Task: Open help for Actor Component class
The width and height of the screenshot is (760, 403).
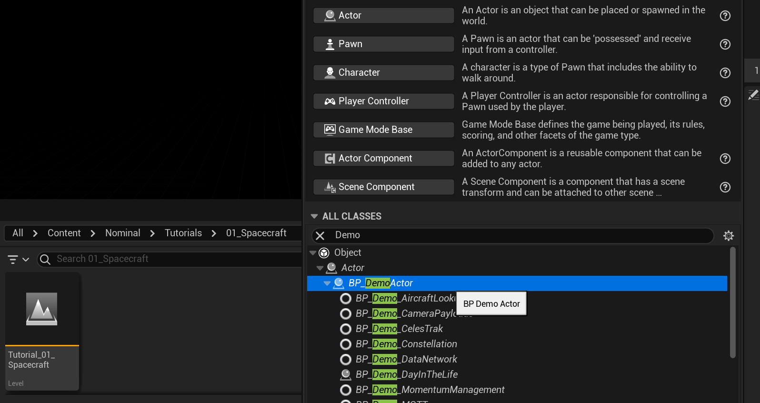Action: point(725,159)
